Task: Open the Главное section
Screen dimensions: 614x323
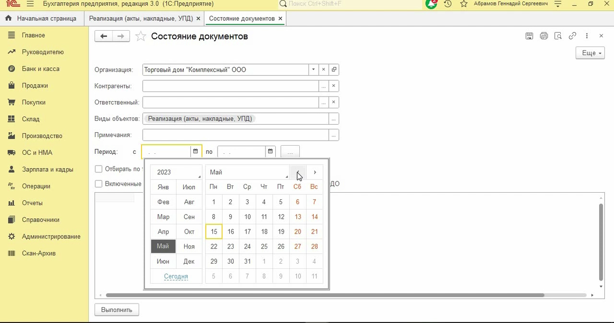Action: pos(43,35)
